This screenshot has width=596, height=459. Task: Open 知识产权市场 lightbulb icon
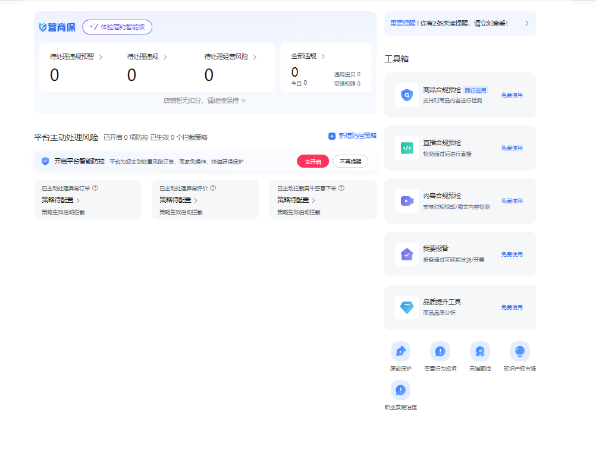coord(519,351)
